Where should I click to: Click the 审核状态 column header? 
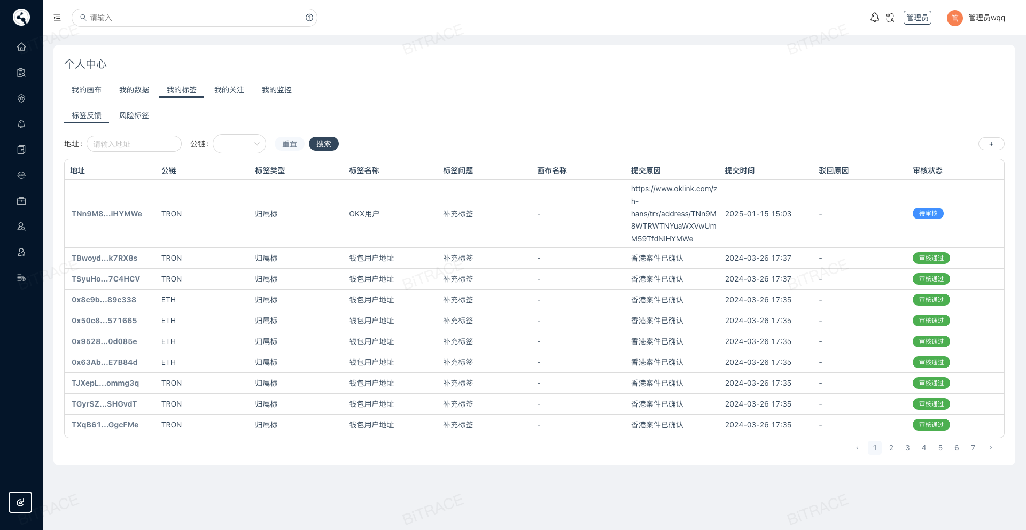pos(928,170)
